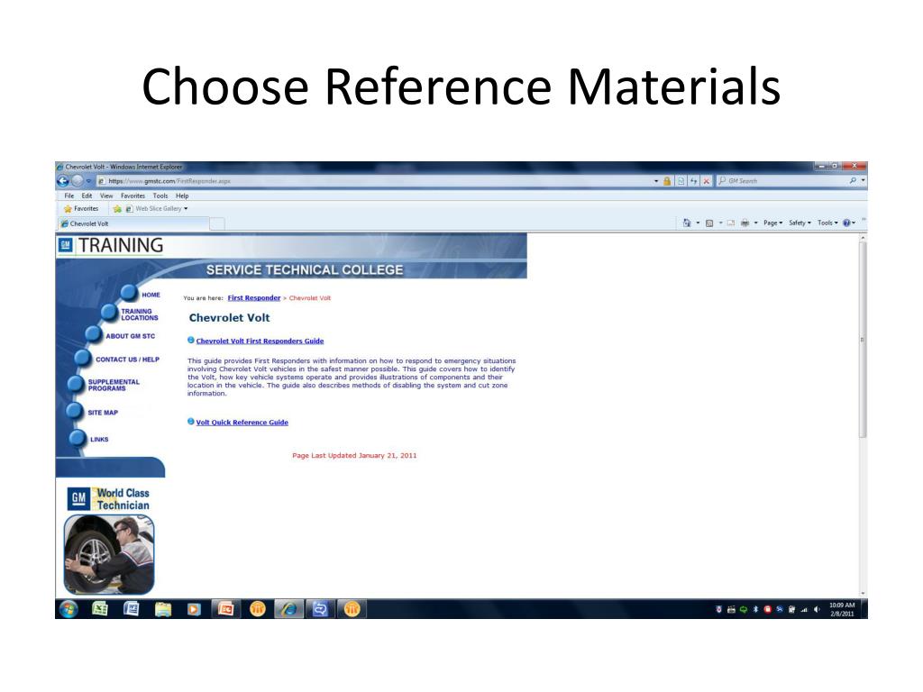Go to HOME in the site navigation
This screenshot has height=692, width=923.
pos(151,295)
